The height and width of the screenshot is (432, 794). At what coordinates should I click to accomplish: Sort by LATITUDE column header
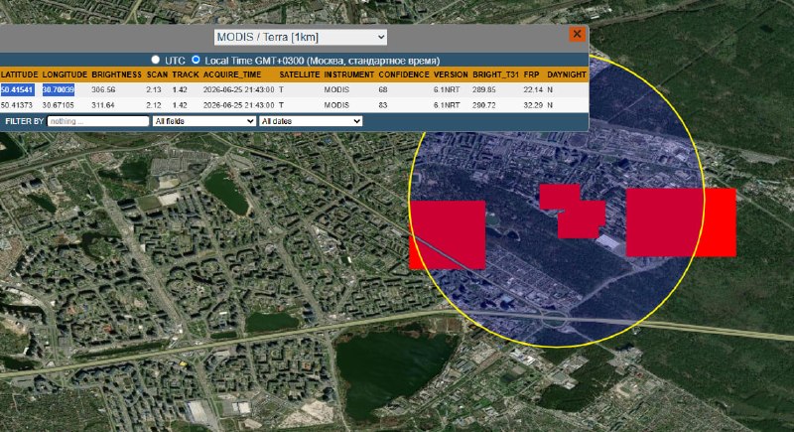pyautogui.click(x=20, y=74)
